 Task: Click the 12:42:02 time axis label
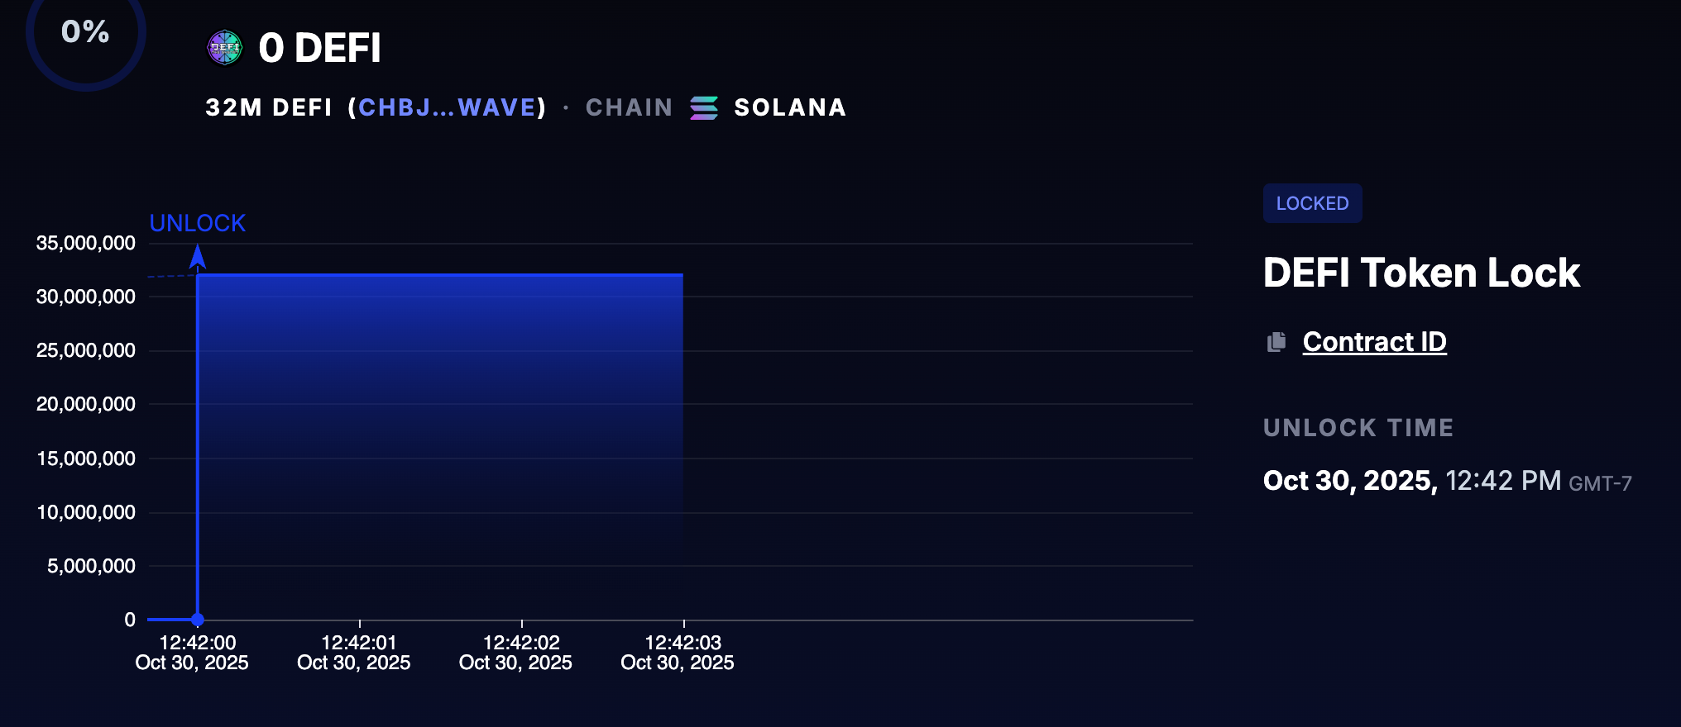515,653
